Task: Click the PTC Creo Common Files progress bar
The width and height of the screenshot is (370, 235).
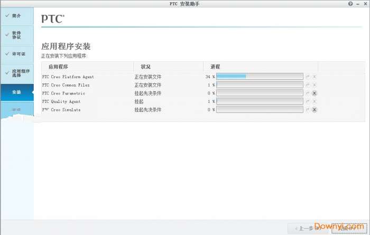Action: (260, 84)
